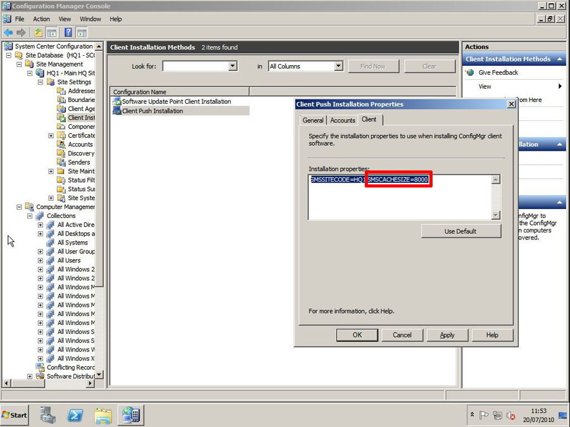The width and height of the screenshot is (570, 427).
Task: Open Server Manager from taskbar
Action: (47, 415)
